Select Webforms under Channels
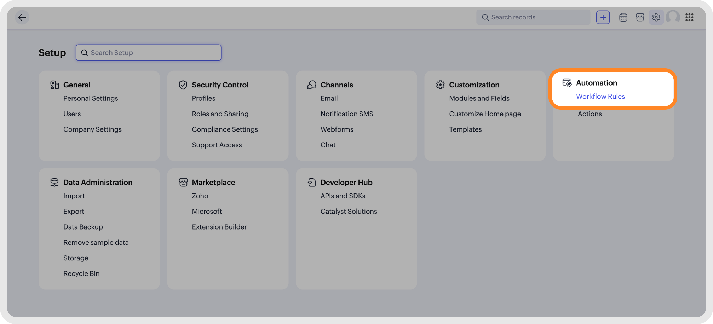This screenshot has height=324, width=713. (337, 129)
